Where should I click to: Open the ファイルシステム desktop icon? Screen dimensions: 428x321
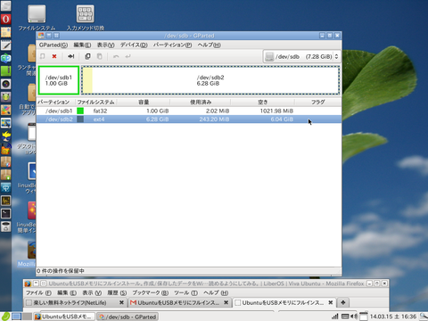tap(37, 18)
